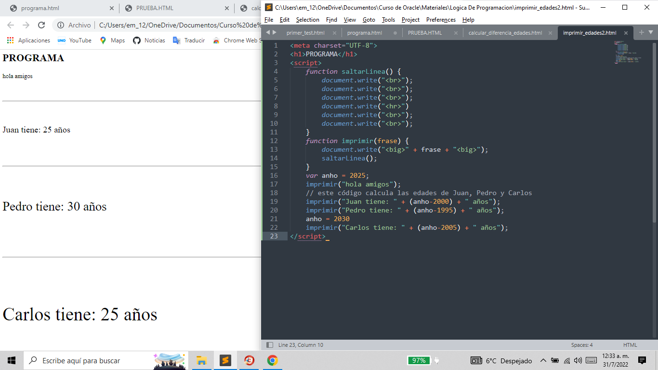Viewport: 658px width, 370px height.
Task: Open Sublime Text from taskbar
Action: pyautogui.click(x=225, y=360)
